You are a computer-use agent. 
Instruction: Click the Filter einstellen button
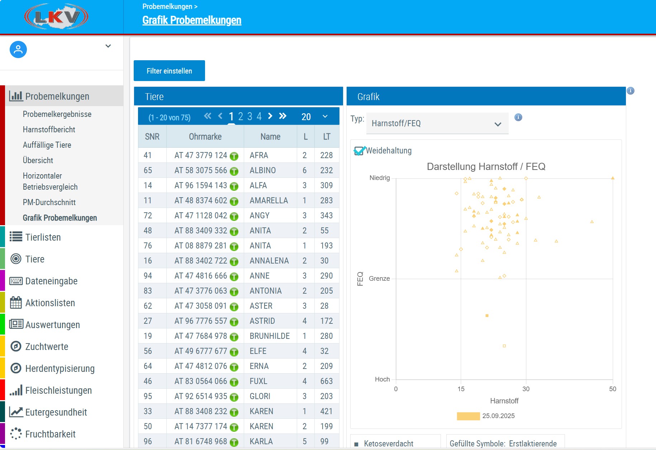click(169, 71)
